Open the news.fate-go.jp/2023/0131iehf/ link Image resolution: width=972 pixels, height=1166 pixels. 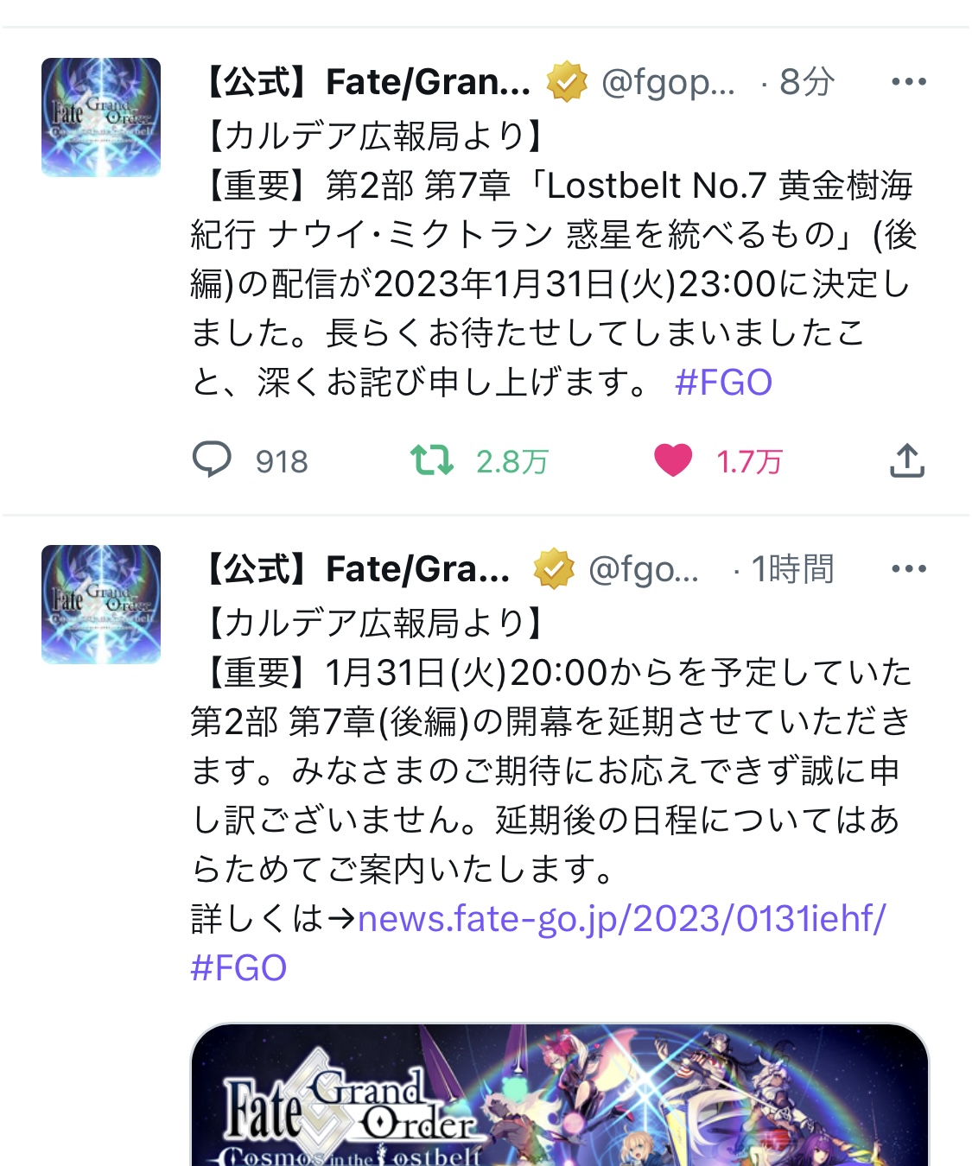(622, 919)
